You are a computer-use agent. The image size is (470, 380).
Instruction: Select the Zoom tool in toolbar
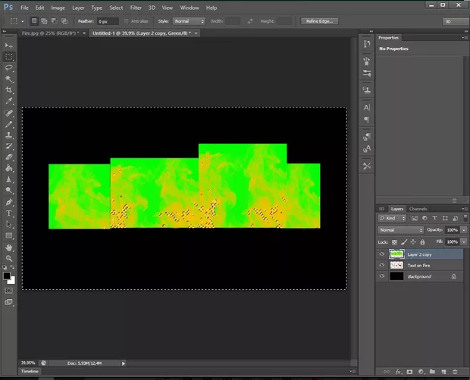[9, 258]
